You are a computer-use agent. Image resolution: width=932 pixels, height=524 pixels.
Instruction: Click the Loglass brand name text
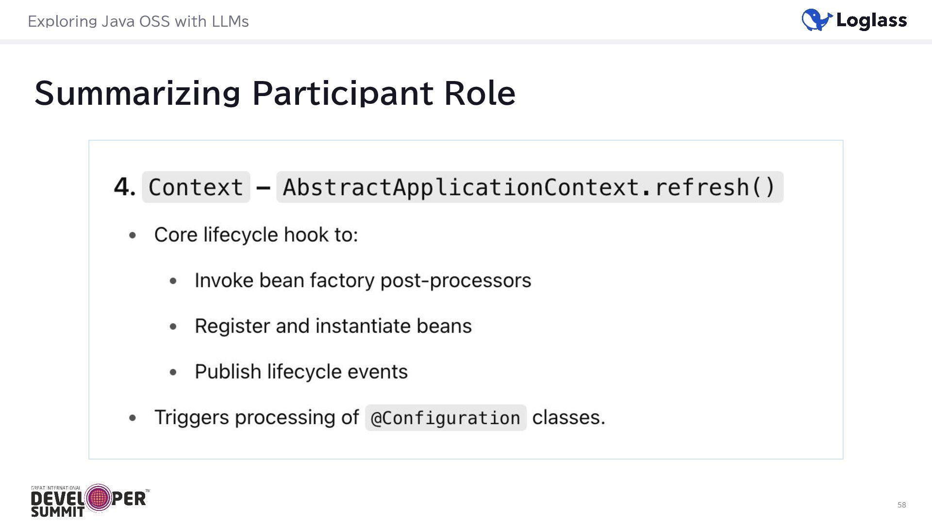tap(871, 20)
